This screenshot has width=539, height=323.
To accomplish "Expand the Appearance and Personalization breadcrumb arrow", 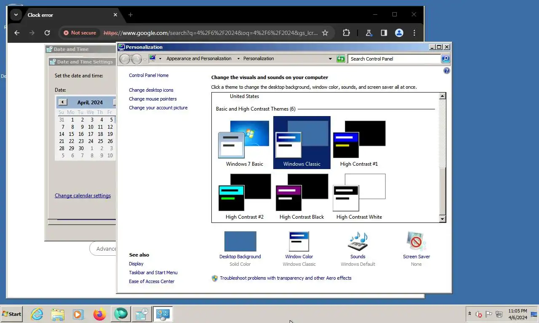I will click(x=238, y=59).
